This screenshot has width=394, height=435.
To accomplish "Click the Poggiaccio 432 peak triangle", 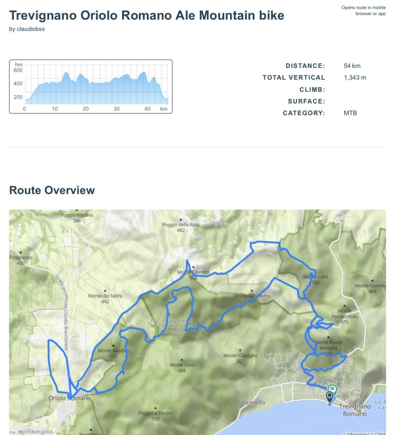I will coord(20,254).
